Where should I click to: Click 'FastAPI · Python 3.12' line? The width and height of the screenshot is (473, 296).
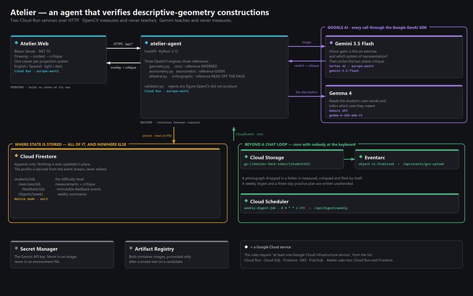point(161,51)
